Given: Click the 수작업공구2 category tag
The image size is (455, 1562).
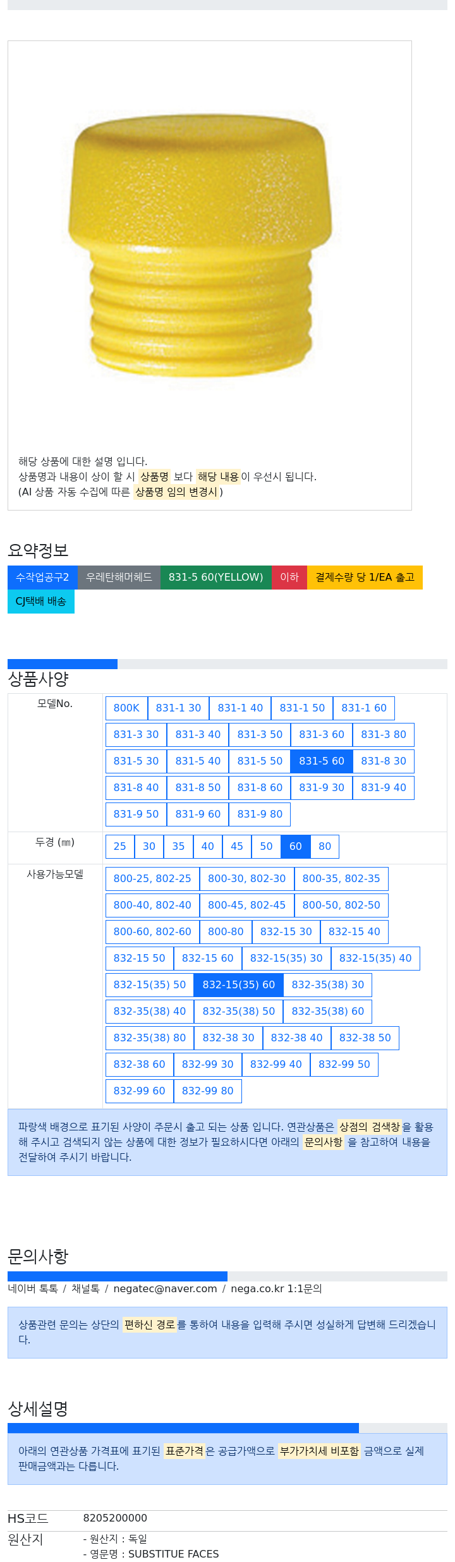Looking at the screenshot, I should click(42, 577).
